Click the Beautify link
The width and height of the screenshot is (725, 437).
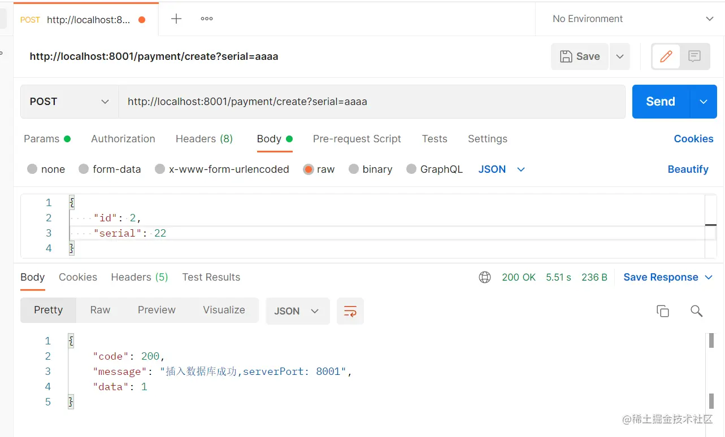point(688,169)
